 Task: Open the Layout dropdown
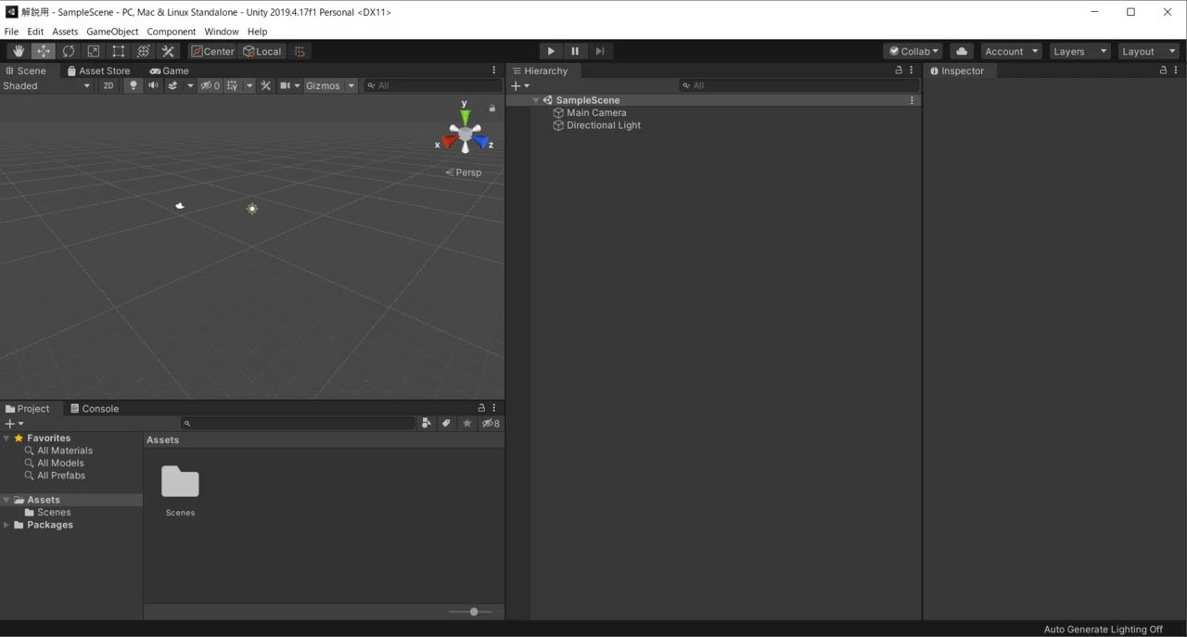pos(1148,51)
